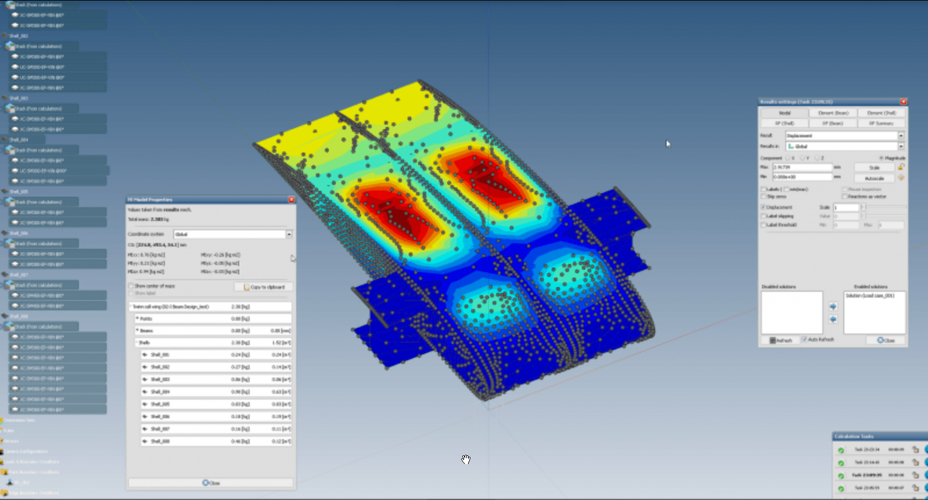Screen dimensions: 928x500
Task: Expand the Points row in properties list
Action: click(x=138, y=318)
